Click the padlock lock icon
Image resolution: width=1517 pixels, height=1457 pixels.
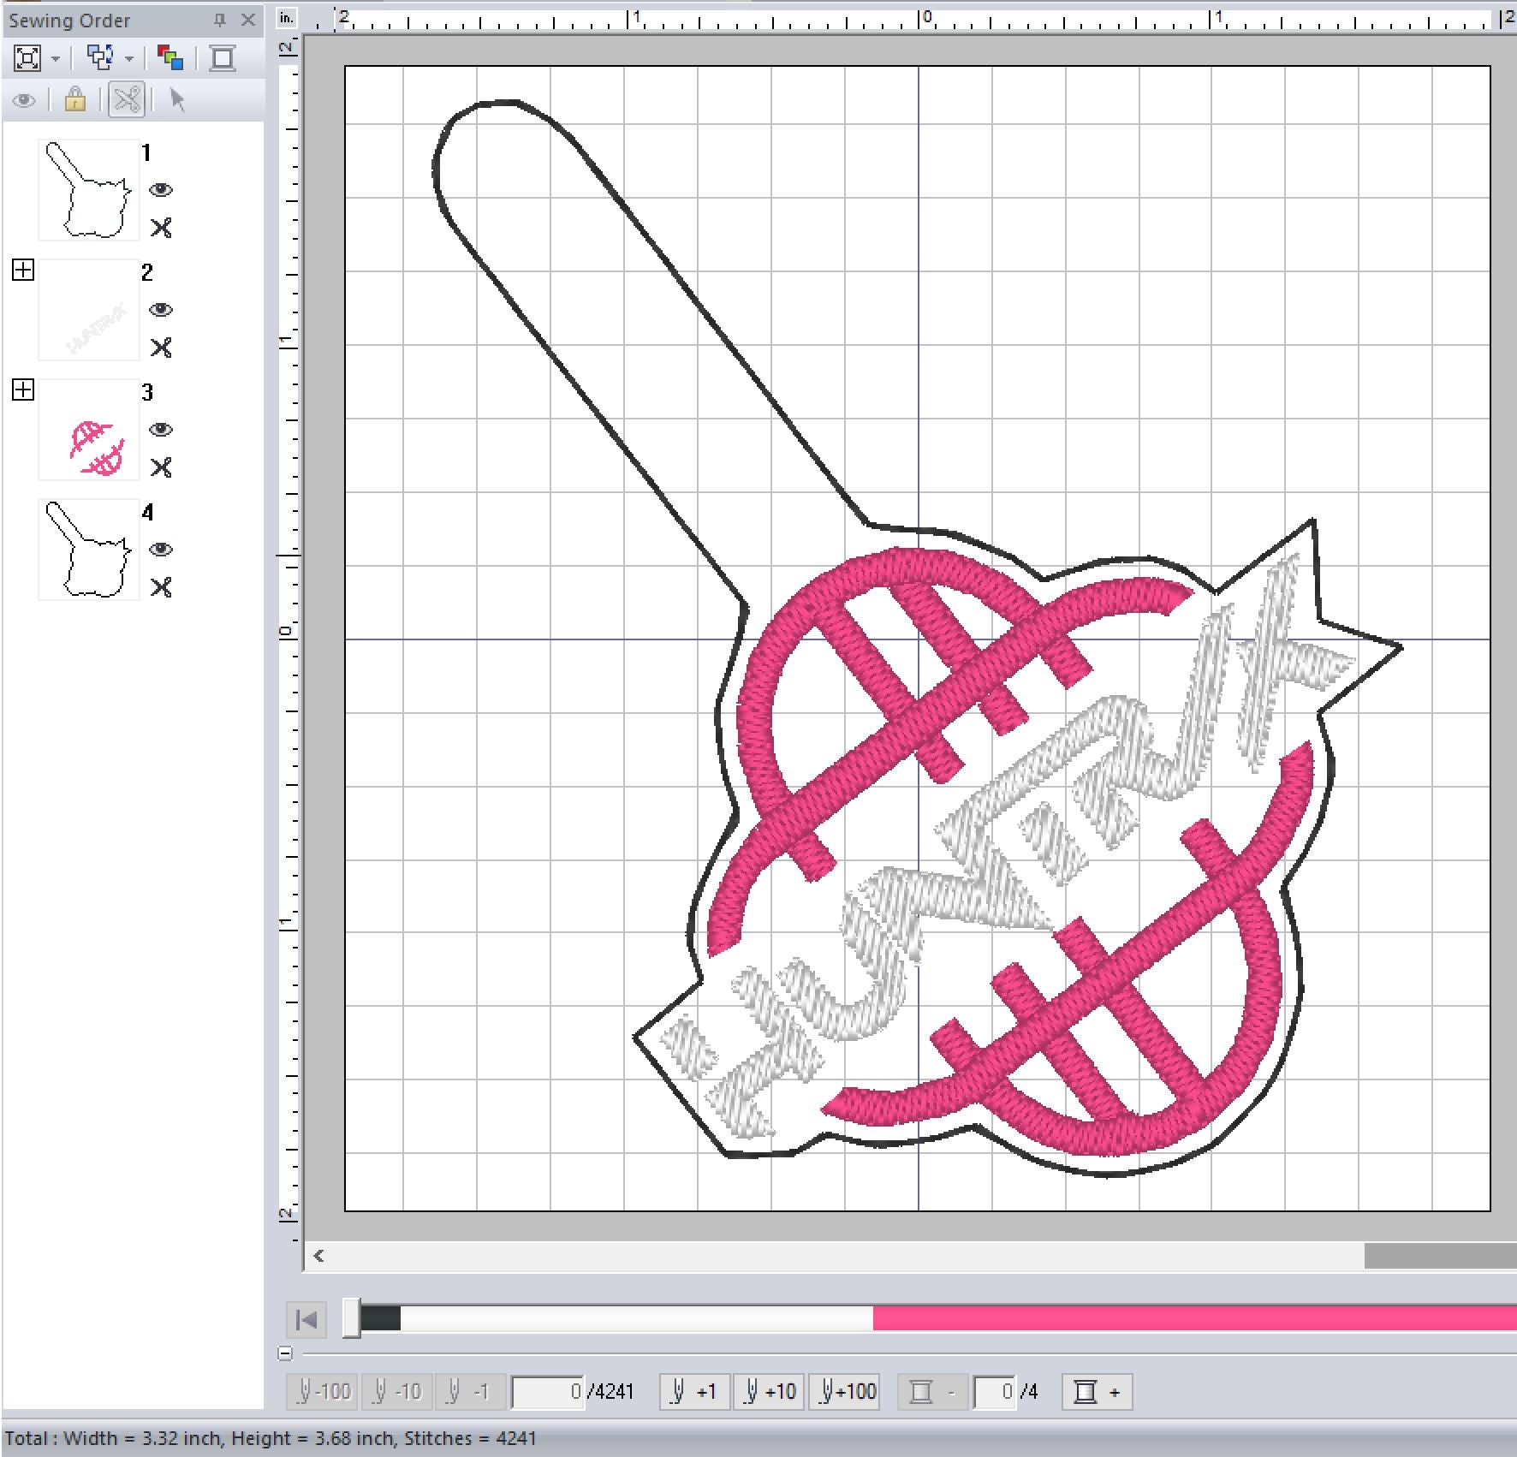75,100
